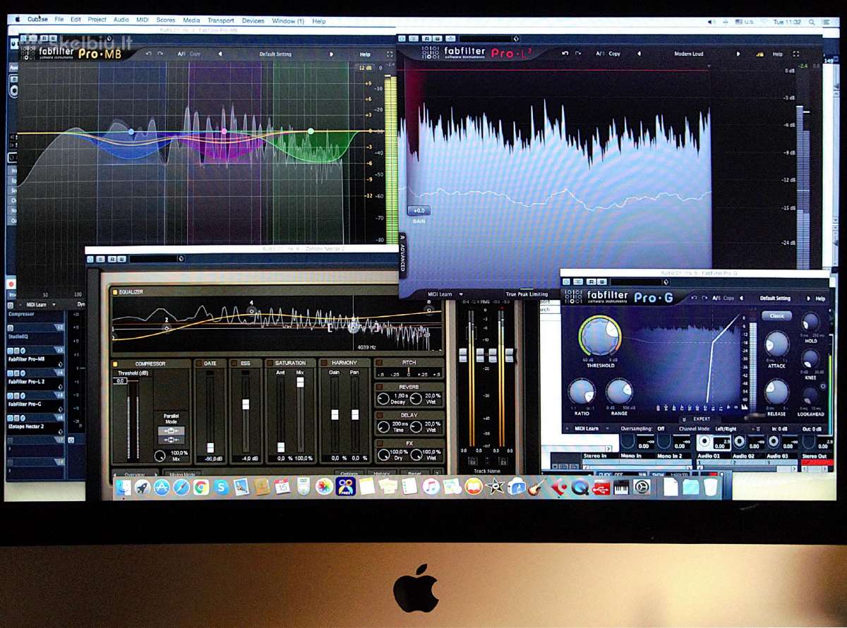Enable the Nectar Pitch module

(x=379, y=363)
